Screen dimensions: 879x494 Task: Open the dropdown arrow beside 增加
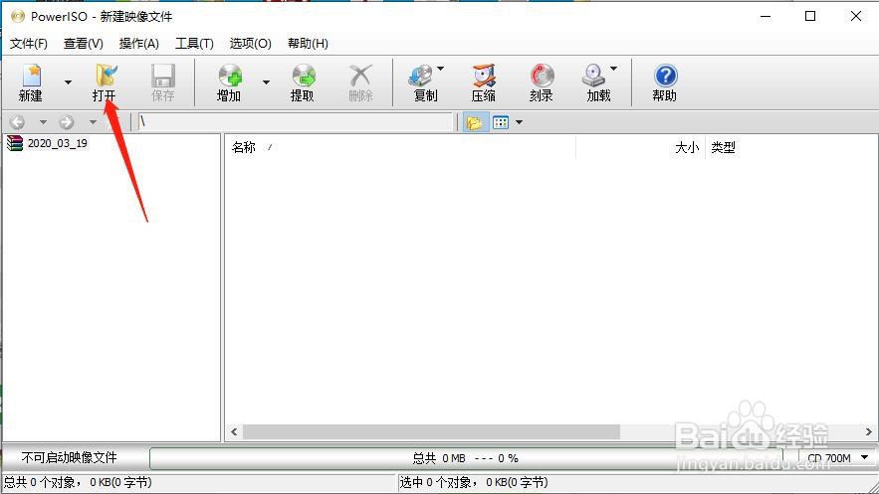pos(266,82)
